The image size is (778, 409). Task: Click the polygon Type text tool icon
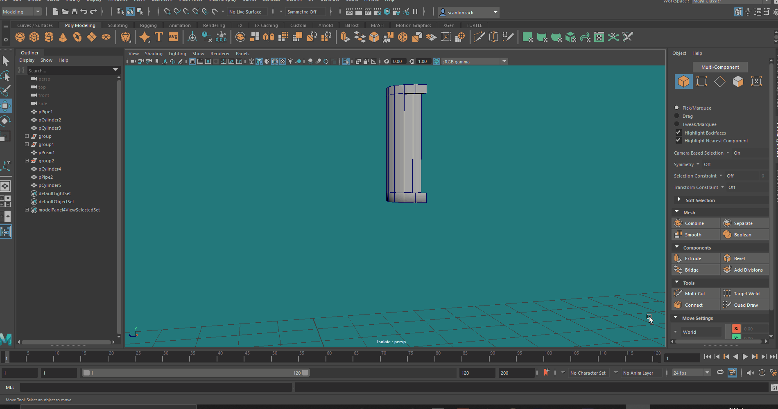point(159,37)
